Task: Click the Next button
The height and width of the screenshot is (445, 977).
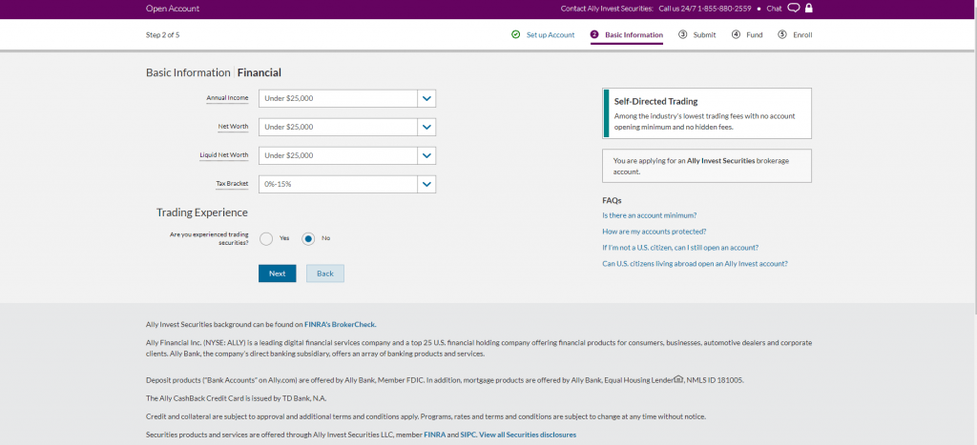Action: [277, 273]
